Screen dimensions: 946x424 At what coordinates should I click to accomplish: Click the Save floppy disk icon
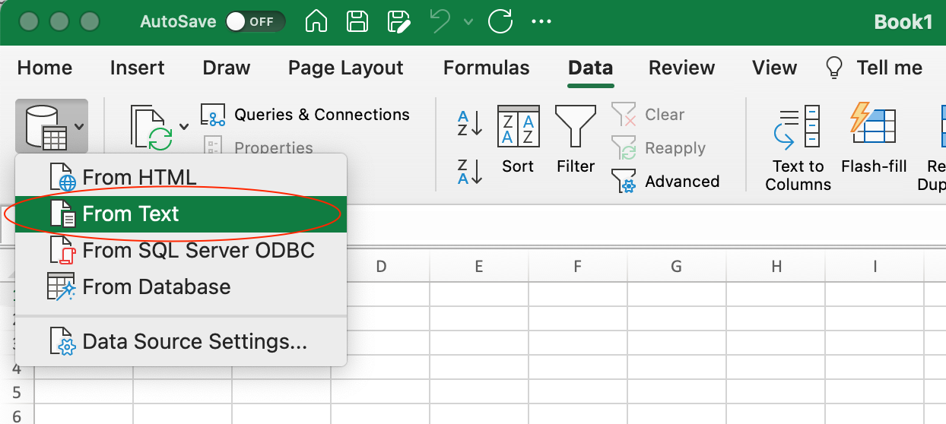tap(358, 22)
